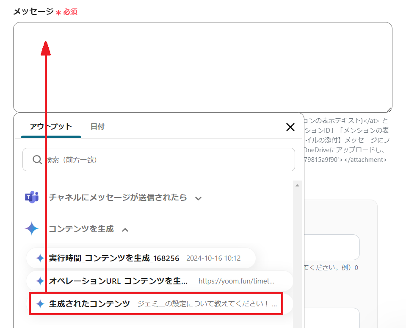The height and width of the screenshot is (328, 406).
Task: Toggle the チャネルにメッセージが送信されたら header
Action: click(x=118, y=197)
